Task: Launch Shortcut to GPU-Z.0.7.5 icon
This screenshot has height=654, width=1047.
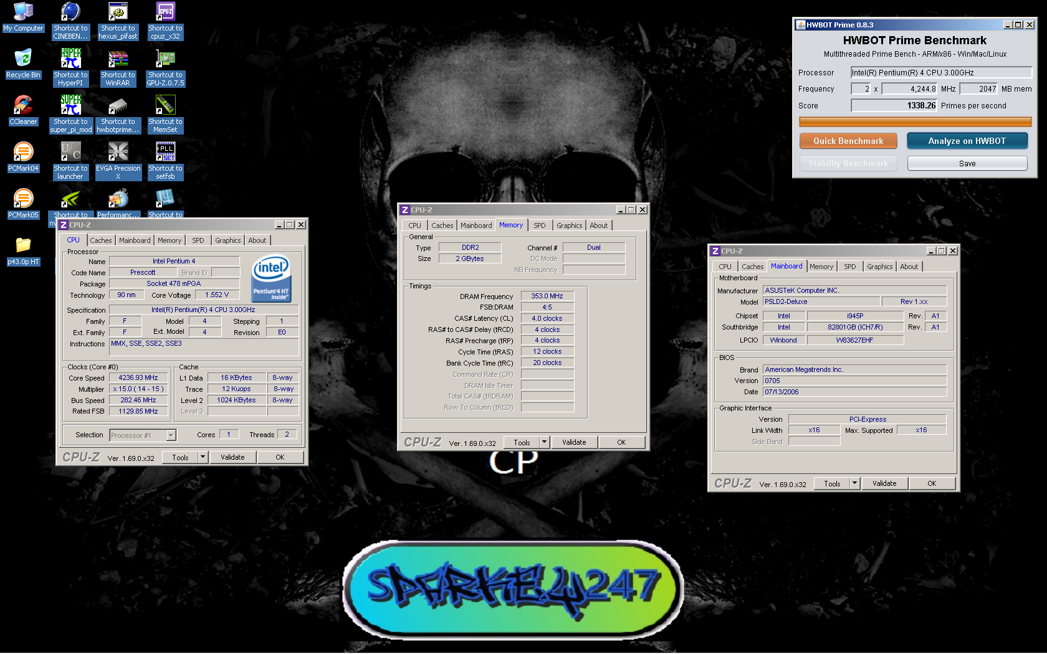Action: pos(165,67)
